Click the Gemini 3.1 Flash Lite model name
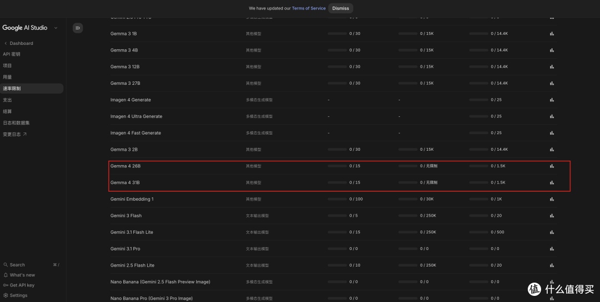The height and width of the screenshot is (302, 600). coord(132,232)
